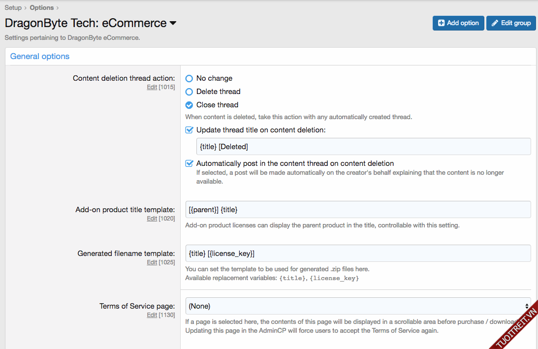
Task: Focus the {title} [Deleted] text field
Action: tap(363, 147)
